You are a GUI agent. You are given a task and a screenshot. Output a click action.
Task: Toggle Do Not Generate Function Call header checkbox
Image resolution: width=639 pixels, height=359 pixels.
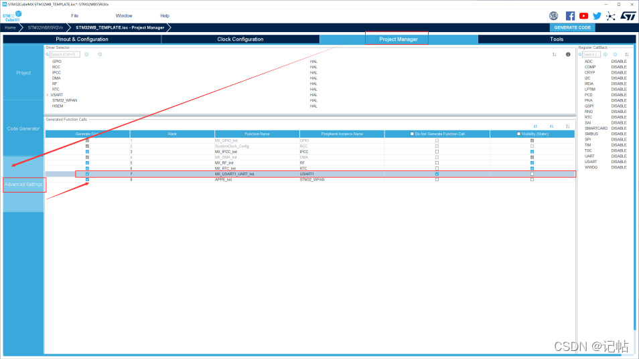[412, 134]
